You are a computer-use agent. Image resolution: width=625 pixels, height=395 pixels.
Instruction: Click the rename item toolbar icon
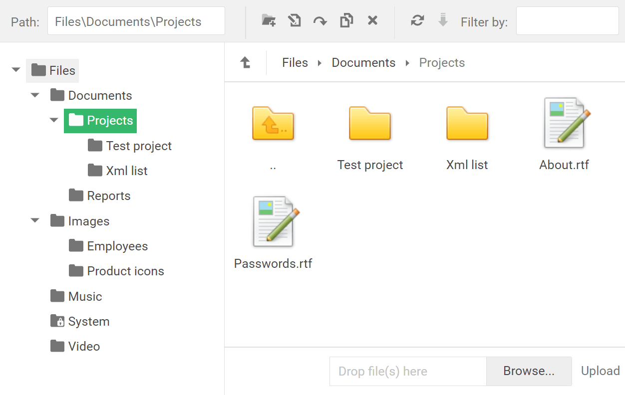pyautogui.click(x=295, y=20)
